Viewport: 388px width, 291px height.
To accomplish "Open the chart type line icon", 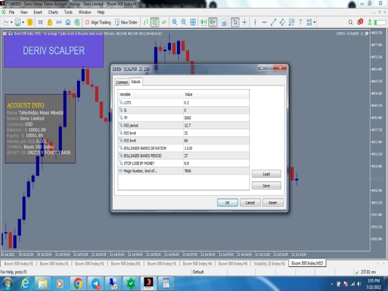I will point(6,22).
